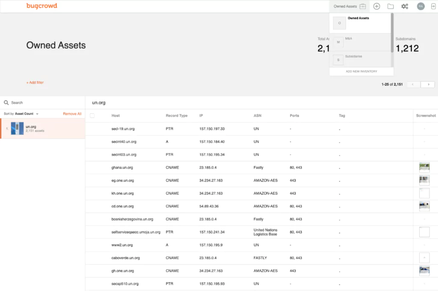Click ASN column header
438x291 pixels.
[257, 115]
